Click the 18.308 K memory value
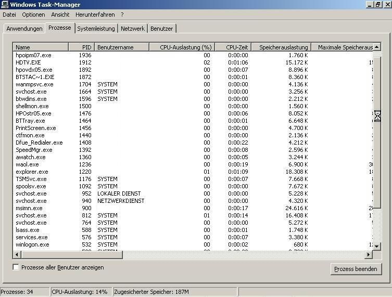Viewport: 392px width, 297px height. pyautogui.click(x=297, y=172)
